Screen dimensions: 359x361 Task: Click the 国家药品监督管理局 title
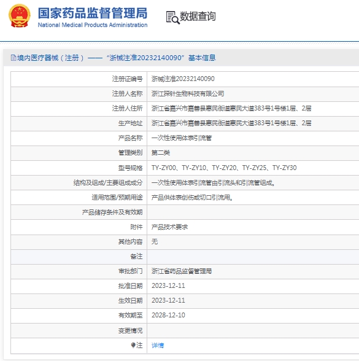pos(93,13)
